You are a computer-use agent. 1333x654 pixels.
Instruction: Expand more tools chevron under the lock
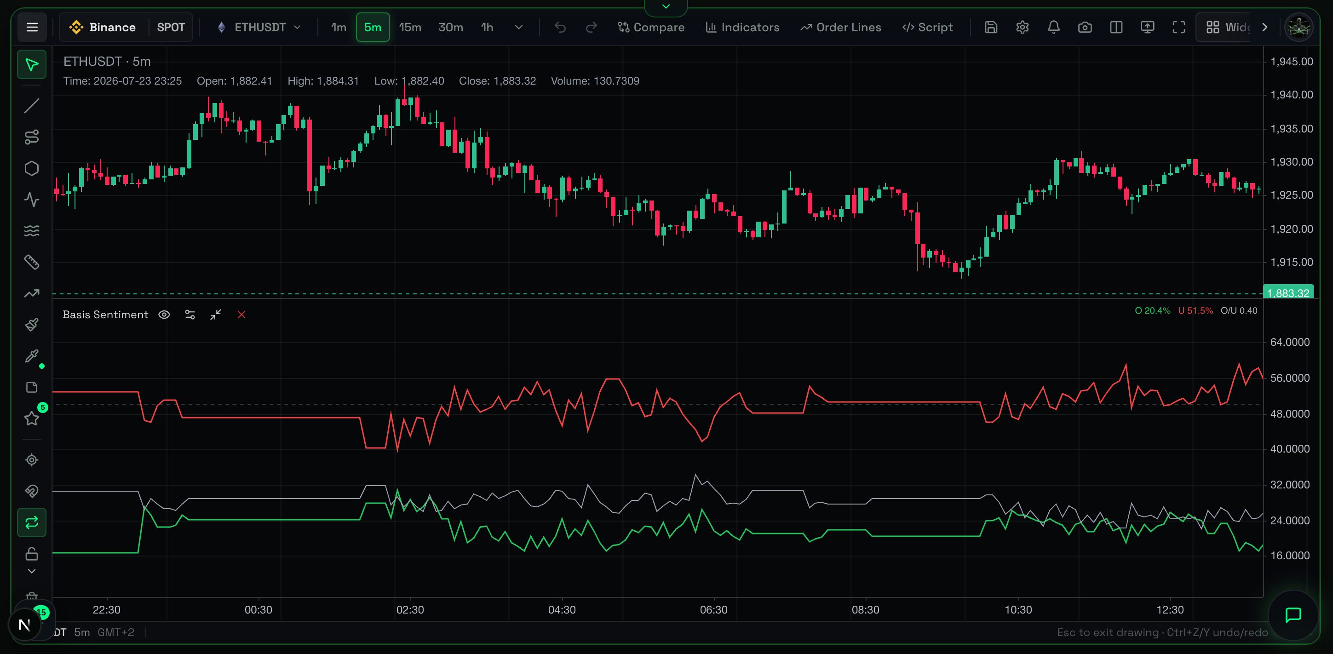coord(32,571)
